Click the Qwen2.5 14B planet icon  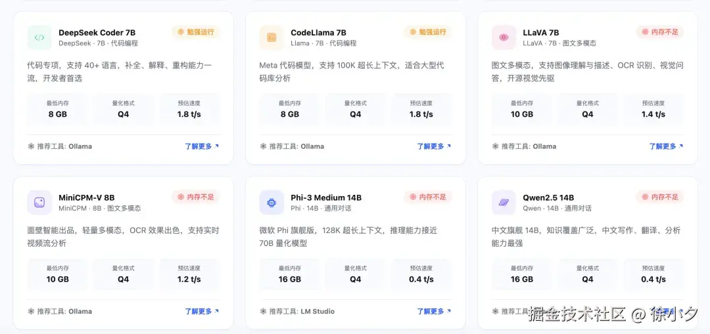[x=504, y=202]
